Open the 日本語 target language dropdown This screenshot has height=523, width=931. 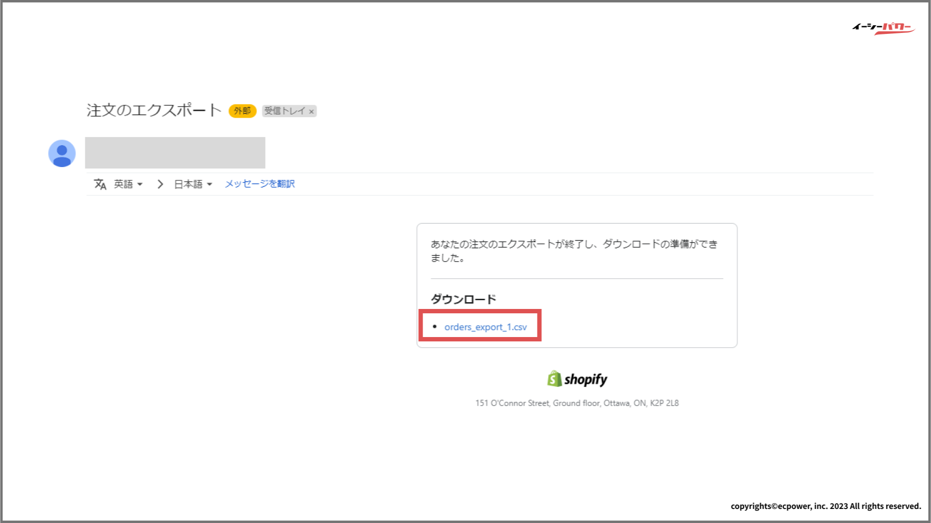click(193, 184)
